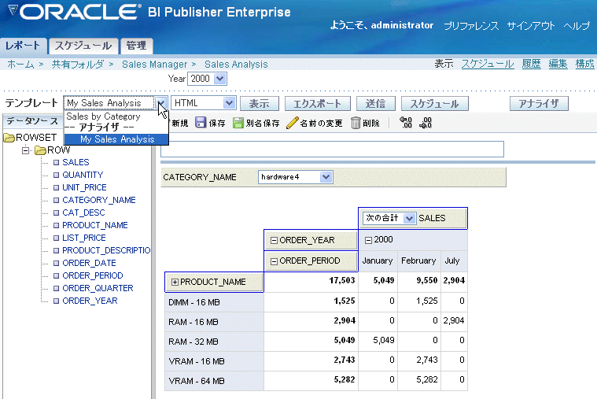Viewport: 597px width, 399px height.
Task: Click the rename (名前の変更) pencil icon
Action: pos(292,123)
